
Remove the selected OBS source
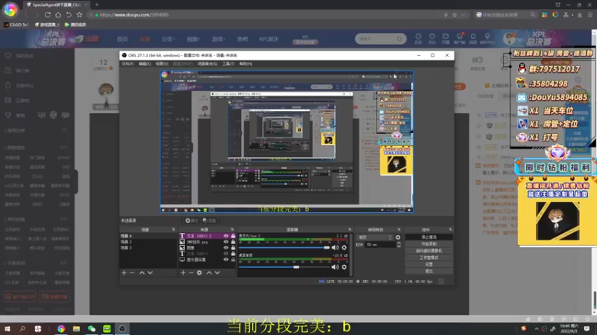(x=191, y=272)
